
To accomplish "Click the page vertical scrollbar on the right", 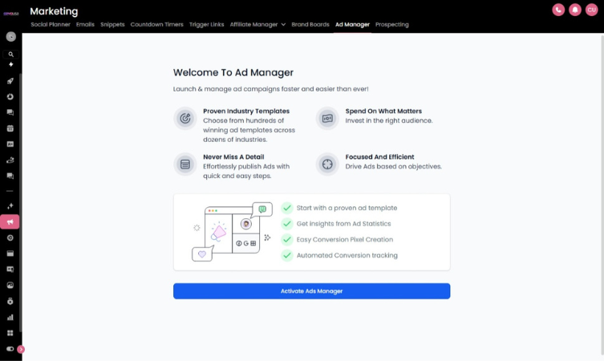I will pos(601,193).
